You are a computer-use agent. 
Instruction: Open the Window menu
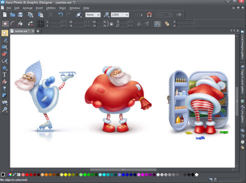[75, 8]
